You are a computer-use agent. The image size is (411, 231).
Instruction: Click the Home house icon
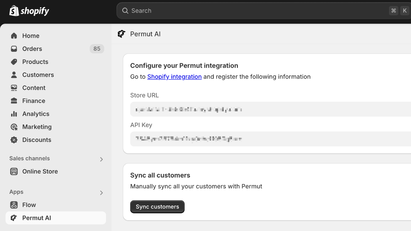(14, 36)
